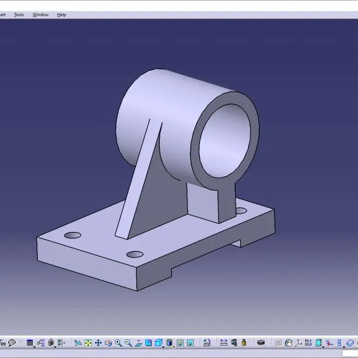Select the Normal View icon
358x358 pixels.
point(139,343)
